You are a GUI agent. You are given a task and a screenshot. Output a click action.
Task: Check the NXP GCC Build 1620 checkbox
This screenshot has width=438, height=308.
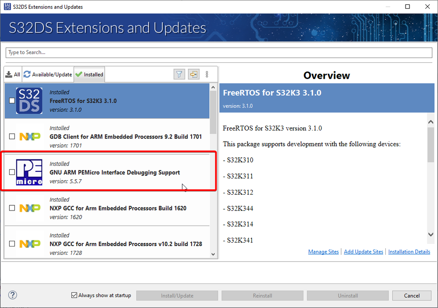click(x=12, y=208)
